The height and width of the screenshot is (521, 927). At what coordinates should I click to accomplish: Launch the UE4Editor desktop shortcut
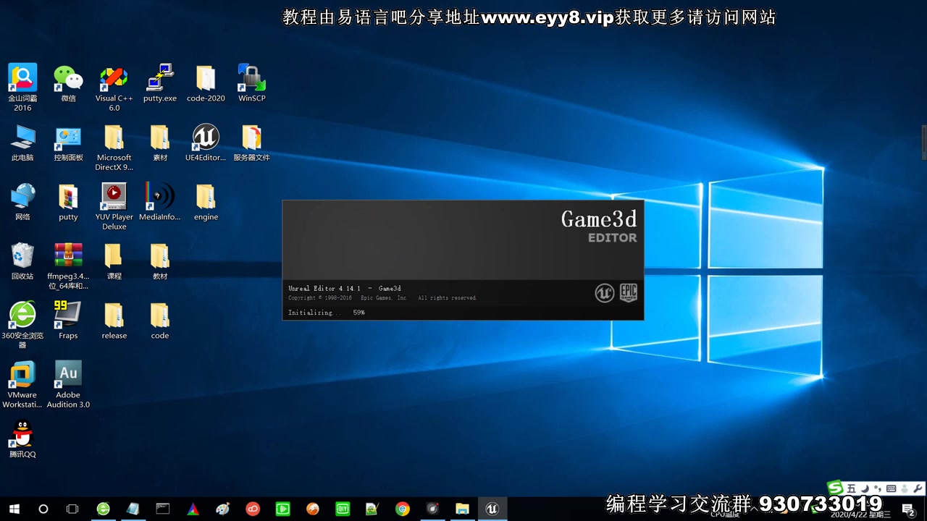[x=206, y=143]
